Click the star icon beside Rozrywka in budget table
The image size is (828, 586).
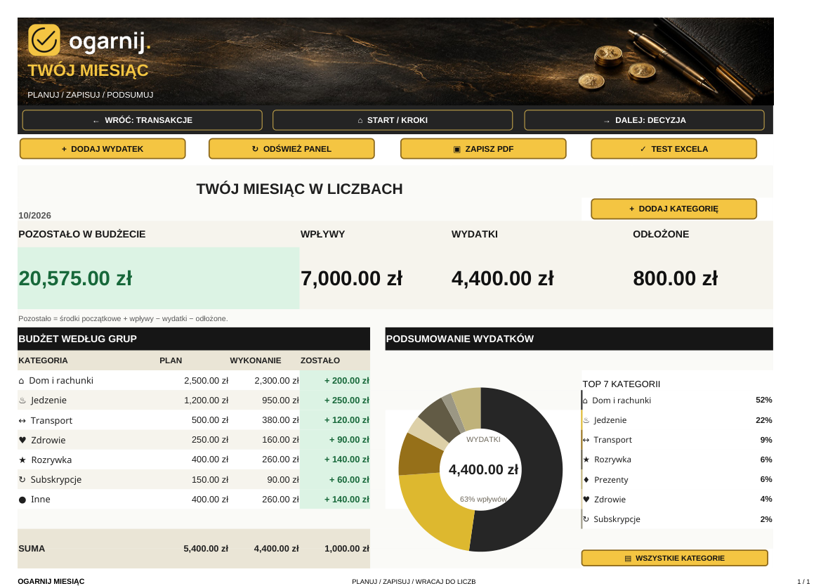pos(22,460)
